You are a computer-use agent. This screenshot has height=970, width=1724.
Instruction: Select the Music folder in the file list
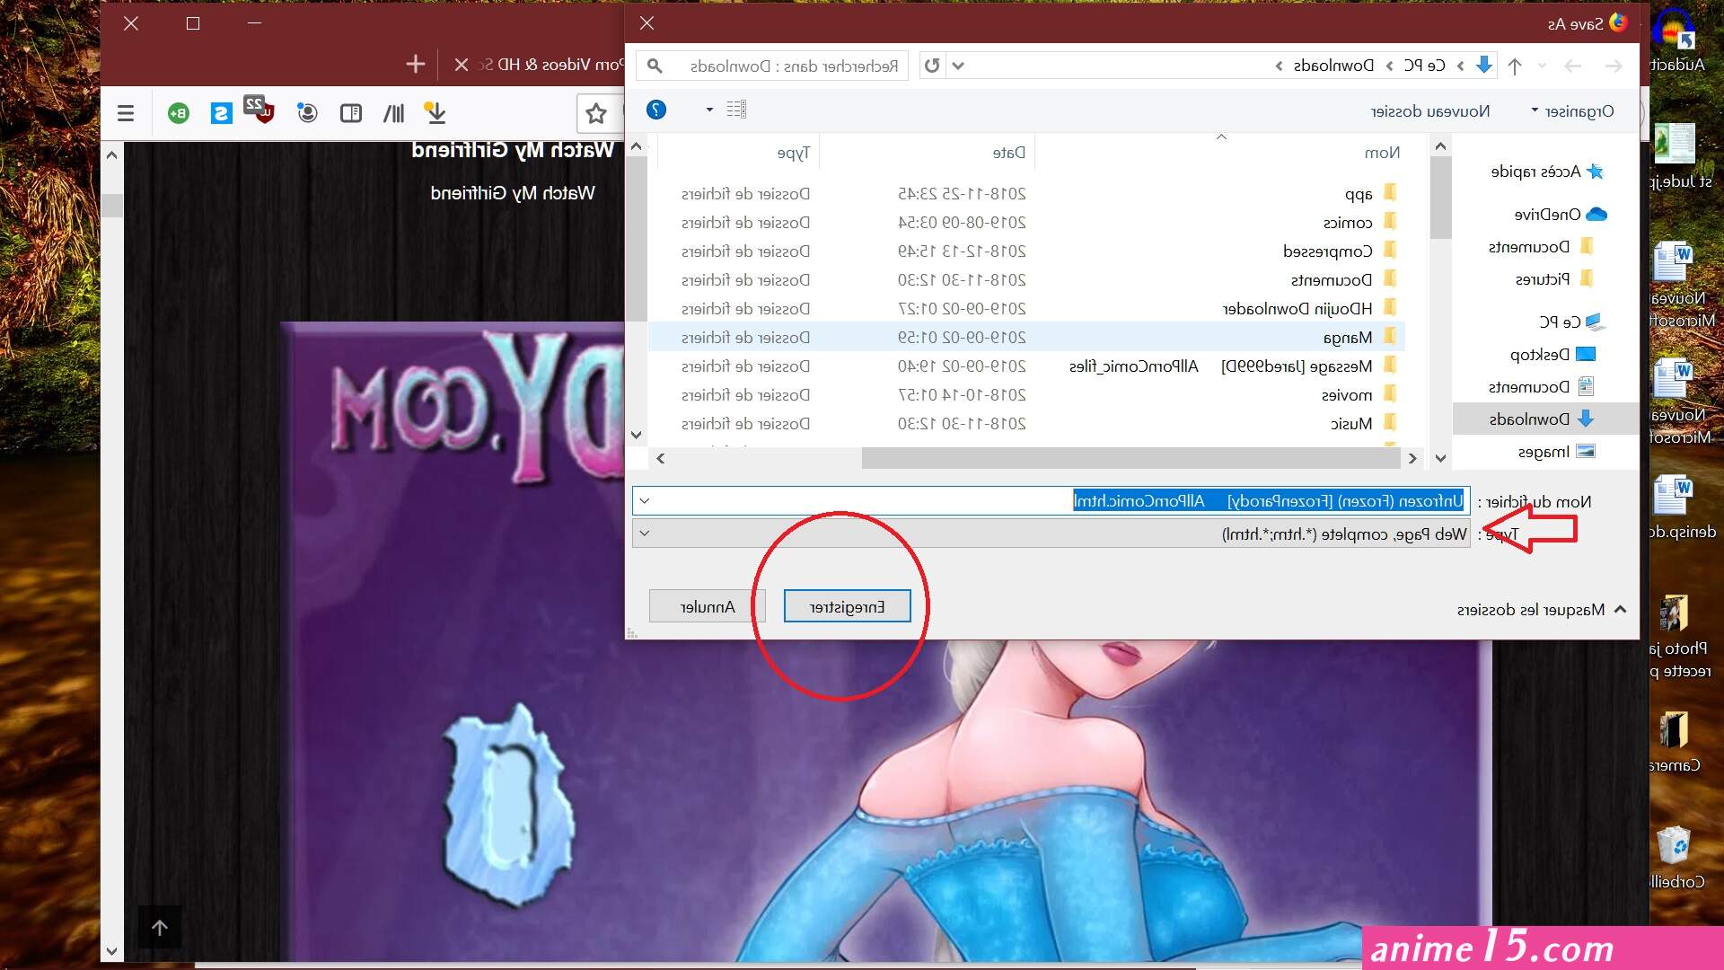coord(1026,424)
